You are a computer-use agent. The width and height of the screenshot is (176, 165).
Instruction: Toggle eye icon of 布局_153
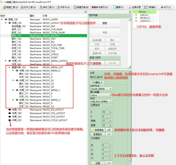point(17,100)
